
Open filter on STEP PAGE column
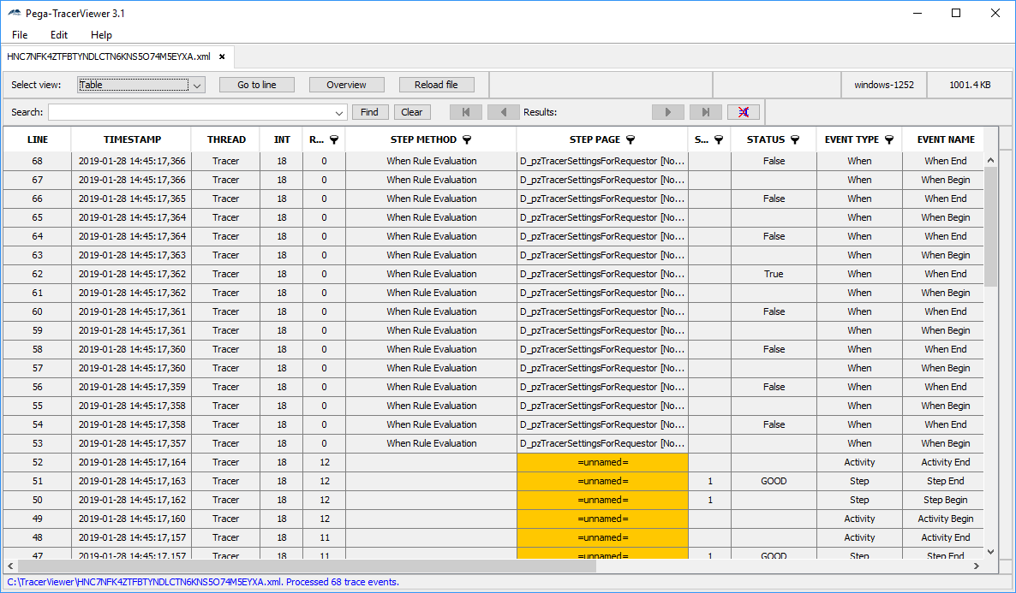pyautogui.click(x=630, y=139)
